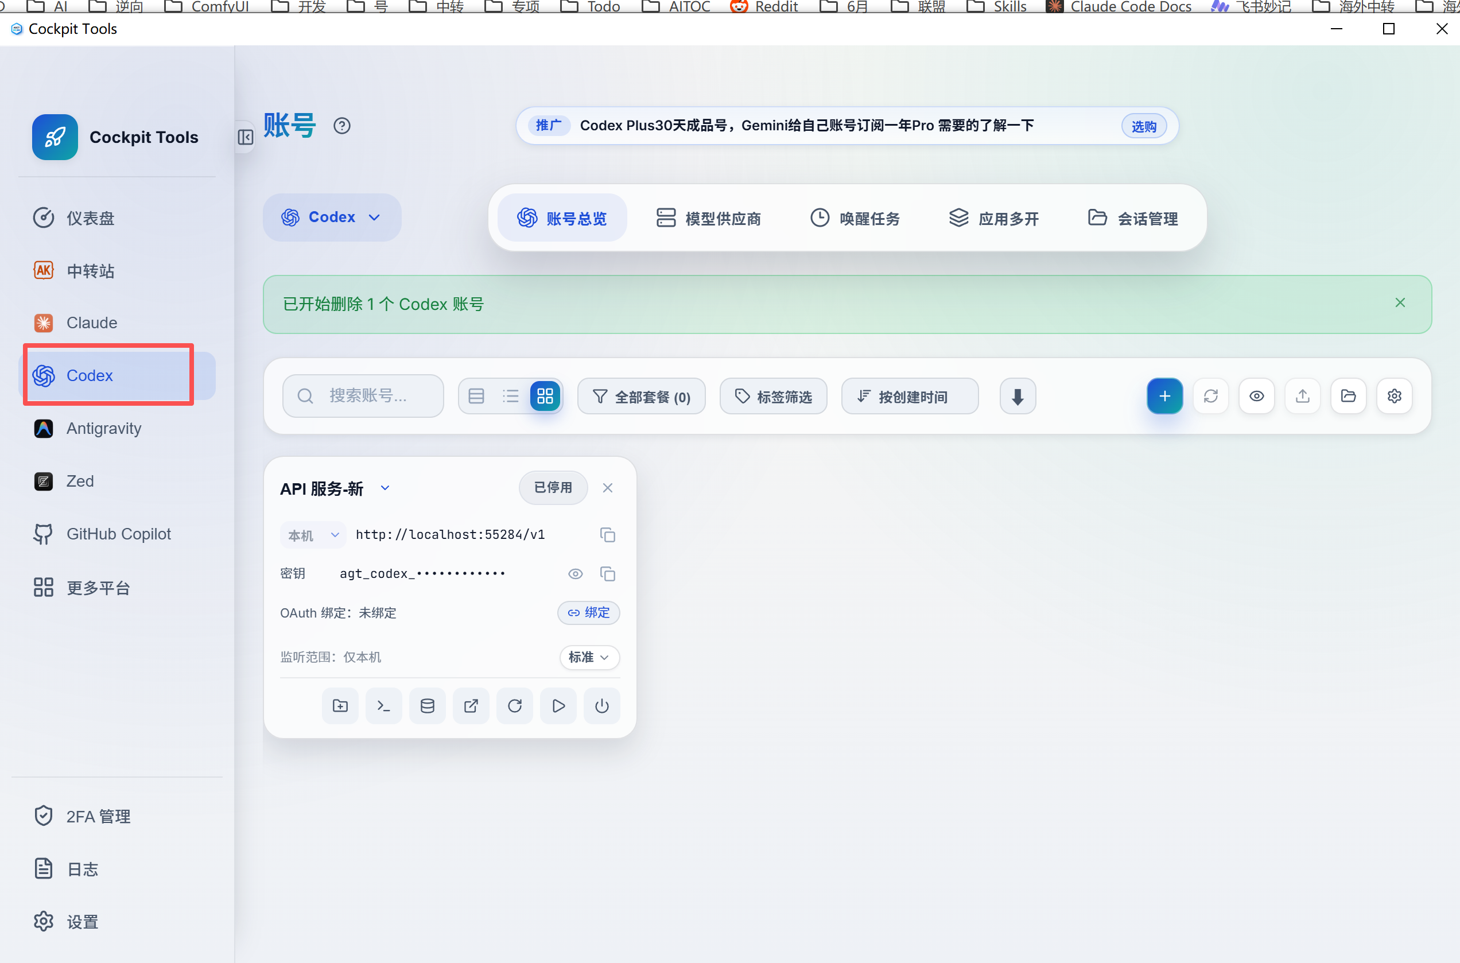1460x963 pixels.
Task: Click the database icon in API card
Action: tap(428, 706)
